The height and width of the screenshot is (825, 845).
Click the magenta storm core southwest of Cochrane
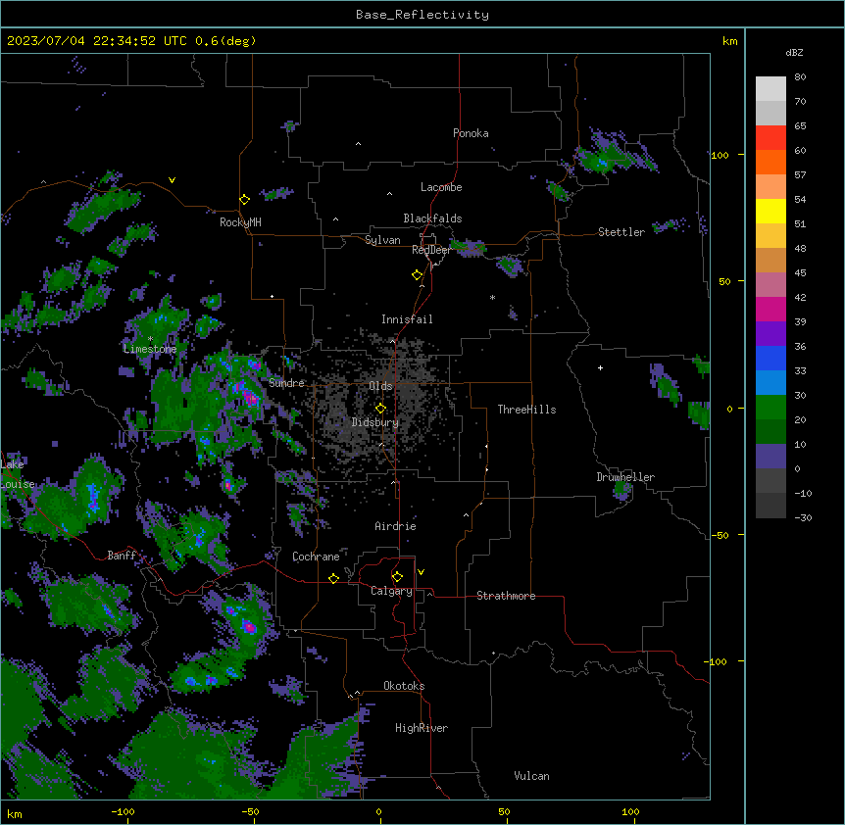[x=248, y=626]
